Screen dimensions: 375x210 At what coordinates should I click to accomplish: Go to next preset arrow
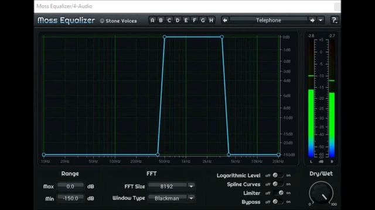312,20
